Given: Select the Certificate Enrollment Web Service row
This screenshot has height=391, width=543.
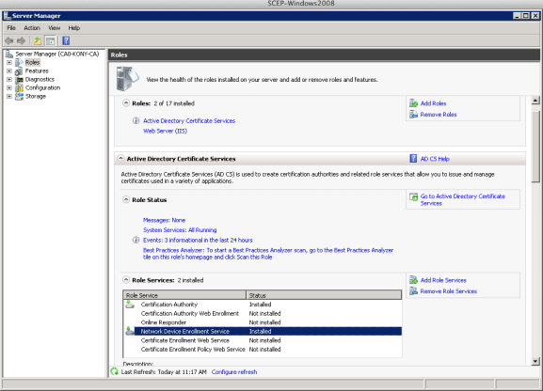Looking at the screenshot, I should [263, 340].
